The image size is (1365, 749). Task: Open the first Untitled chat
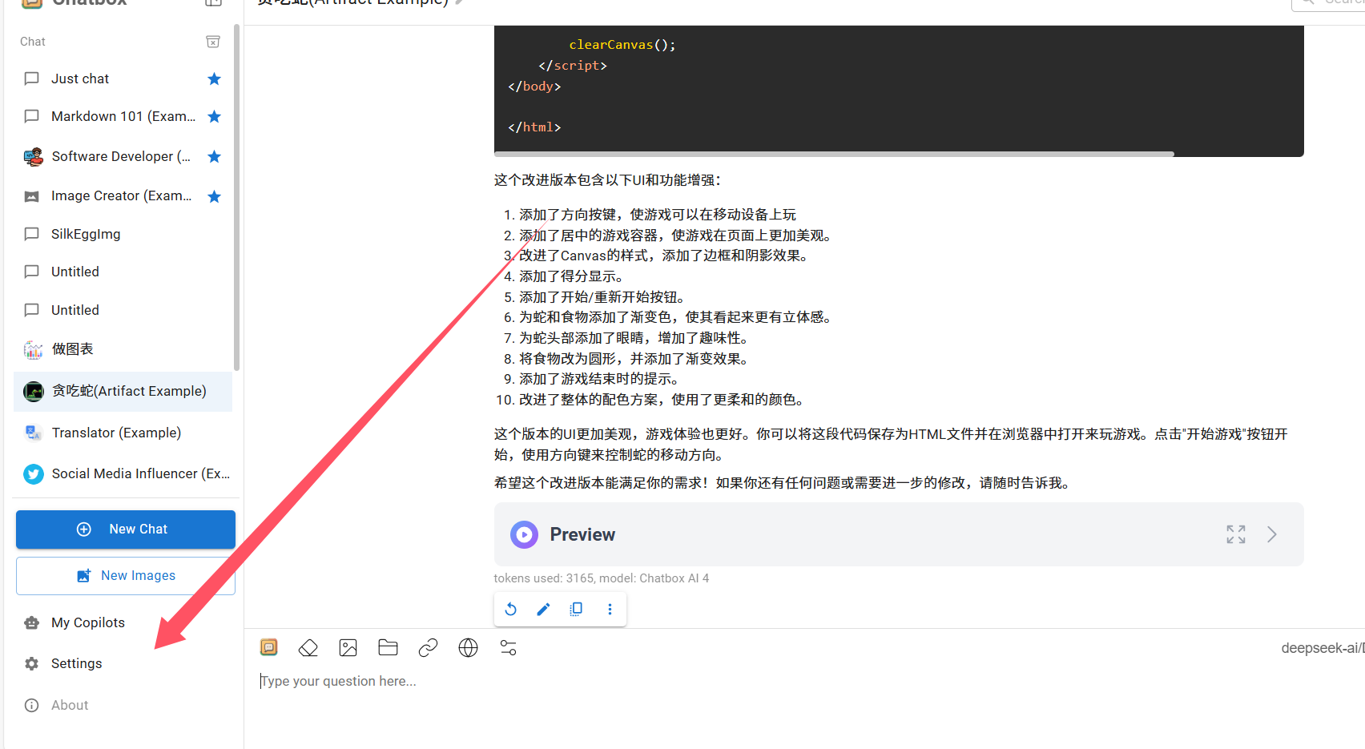pyautogui.click(x=123, y=272)
